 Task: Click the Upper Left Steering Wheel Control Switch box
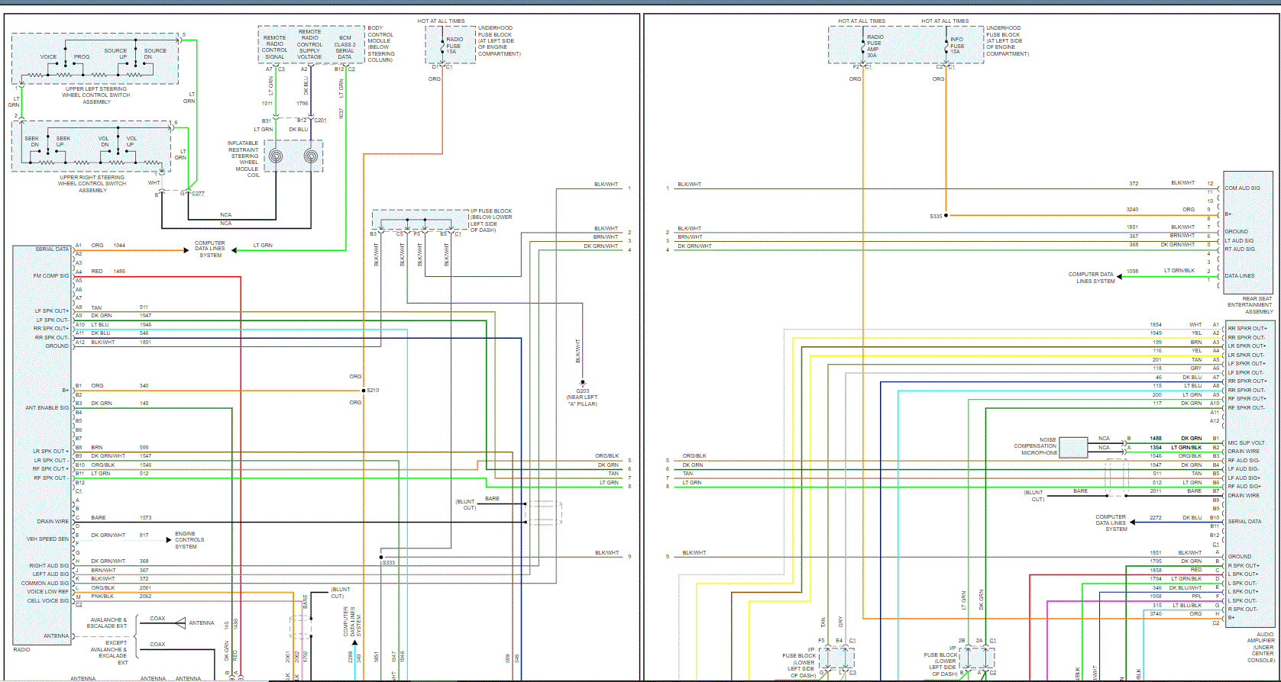click(94, 59)
